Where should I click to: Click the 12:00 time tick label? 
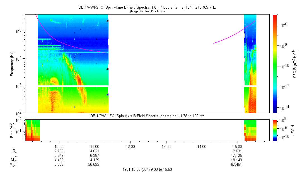pyautogui.click(x=131, y=146)
